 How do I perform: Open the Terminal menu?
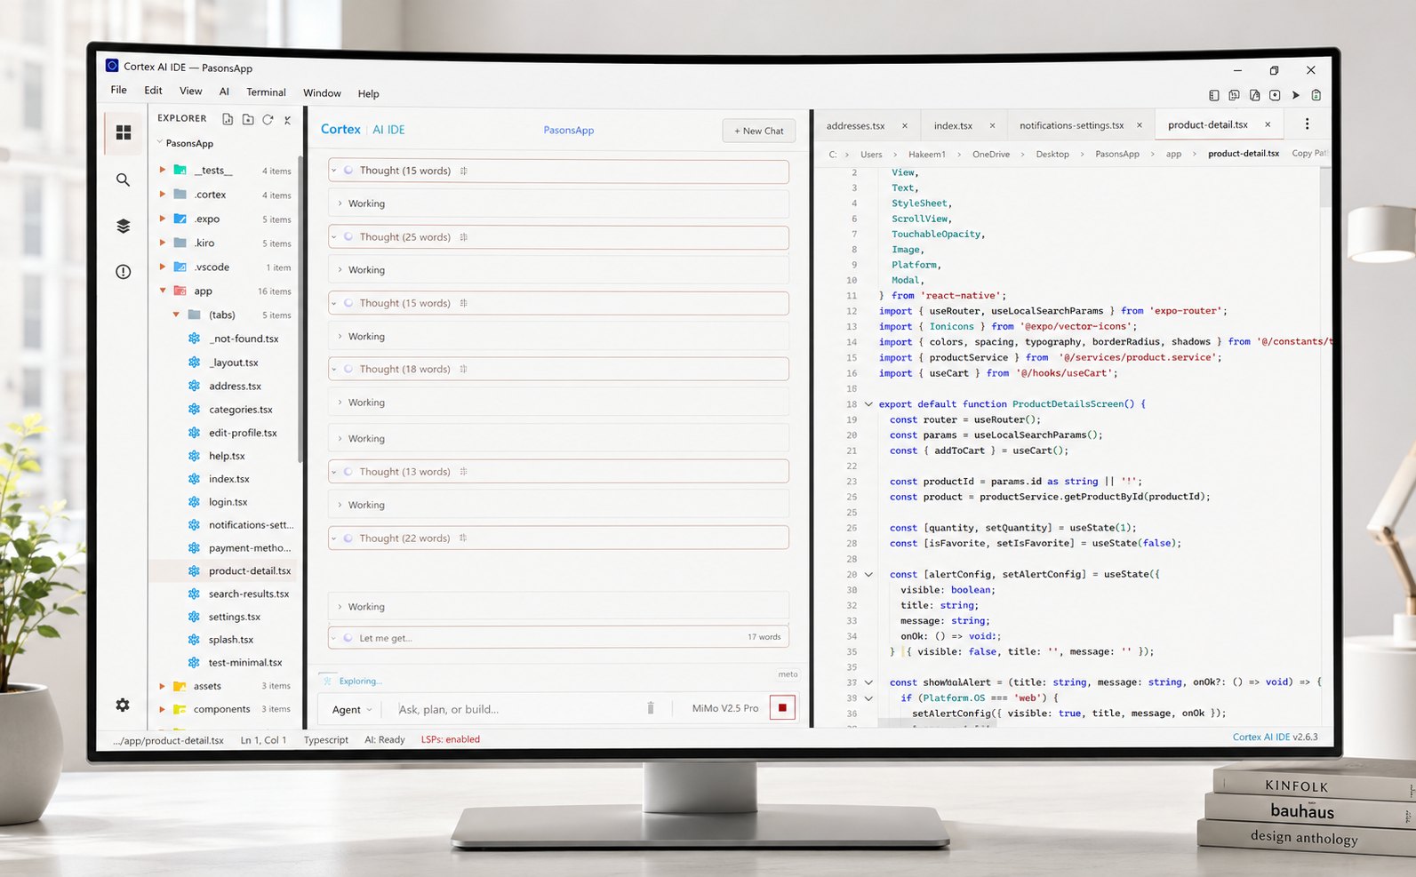266,92
